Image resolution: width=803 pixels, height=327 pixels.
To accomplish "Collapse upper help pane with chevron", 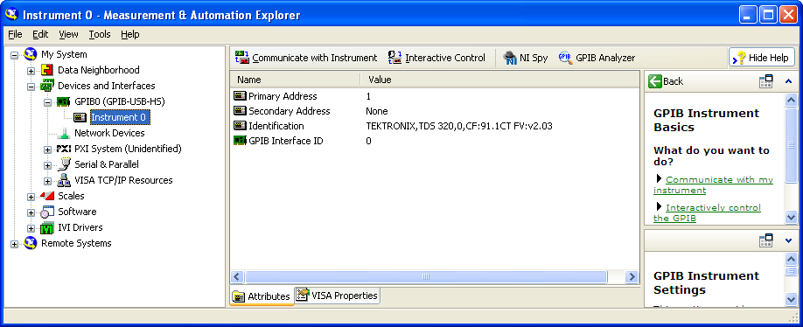I will click(x=789, y=81).
